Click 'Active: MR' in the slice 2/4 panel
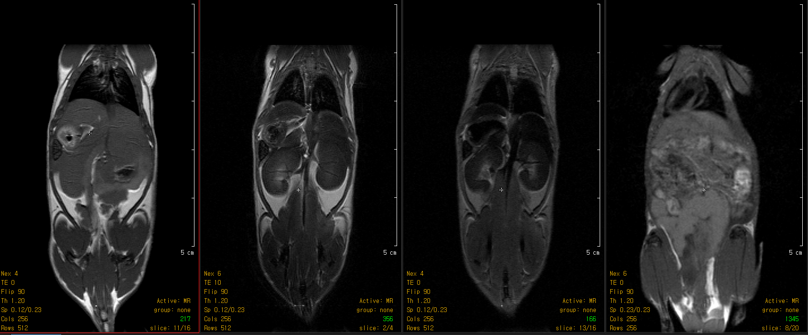 click(376, 301)
